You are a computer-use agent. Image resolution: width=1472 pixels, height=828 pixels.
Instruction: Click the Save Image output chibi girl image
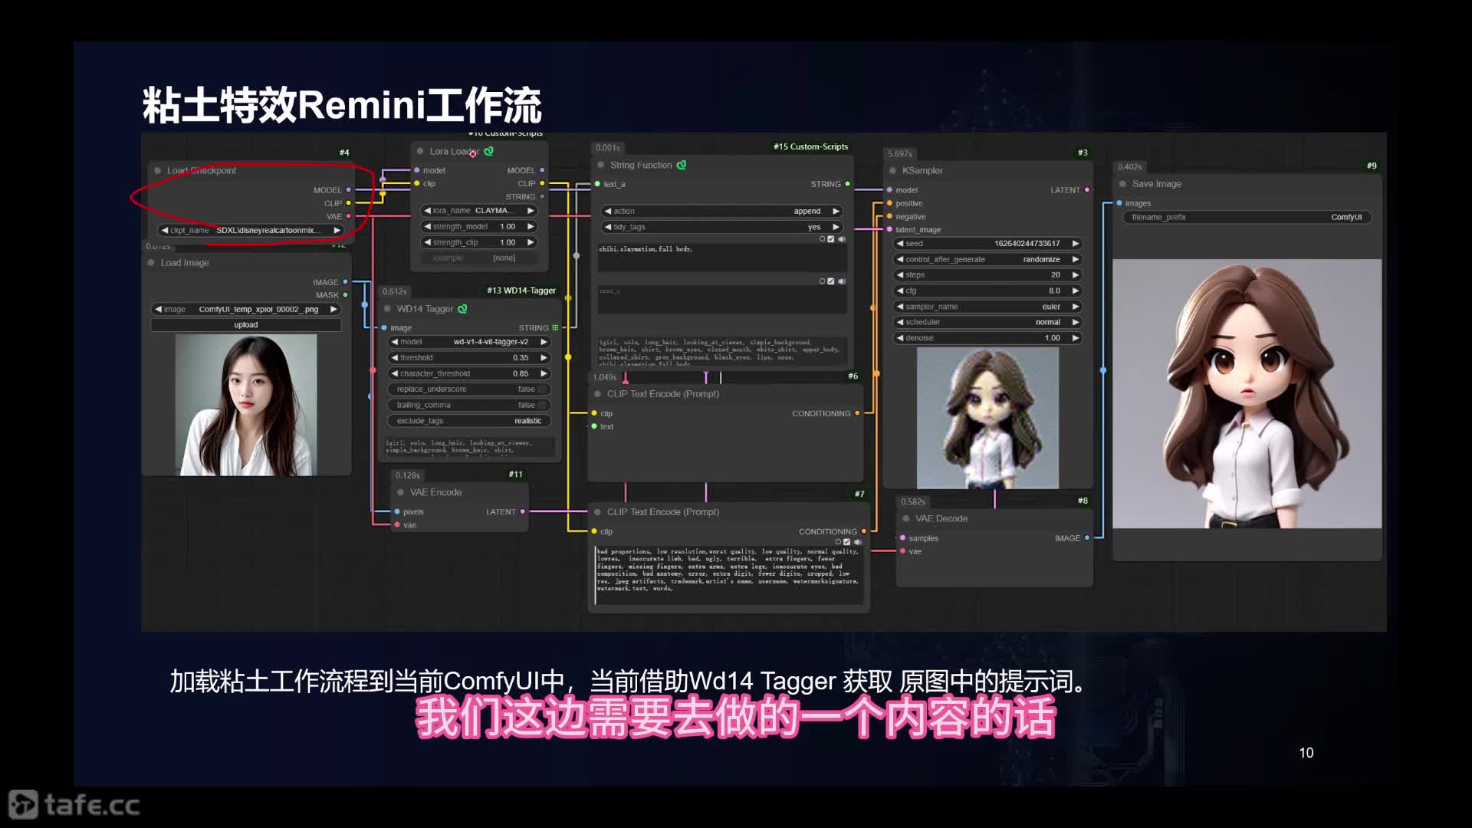click(x=1247, y=393)
